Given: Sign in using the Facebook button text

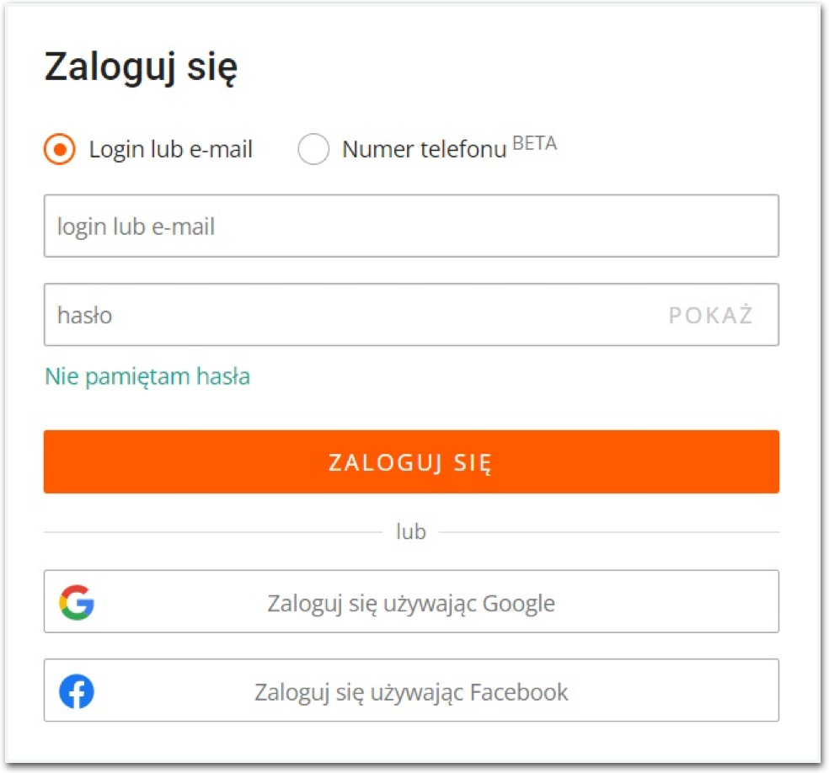Looking at the screenshot, I should (x=411, y=692).
